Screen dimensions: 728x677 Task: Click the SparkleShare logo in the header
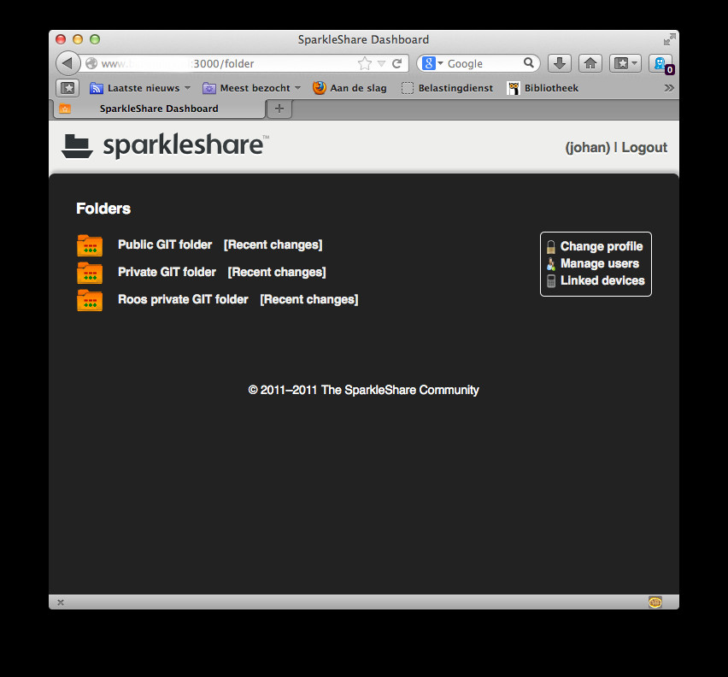165,146
